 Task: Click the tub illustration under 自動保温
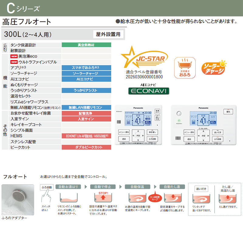[138, 198]
